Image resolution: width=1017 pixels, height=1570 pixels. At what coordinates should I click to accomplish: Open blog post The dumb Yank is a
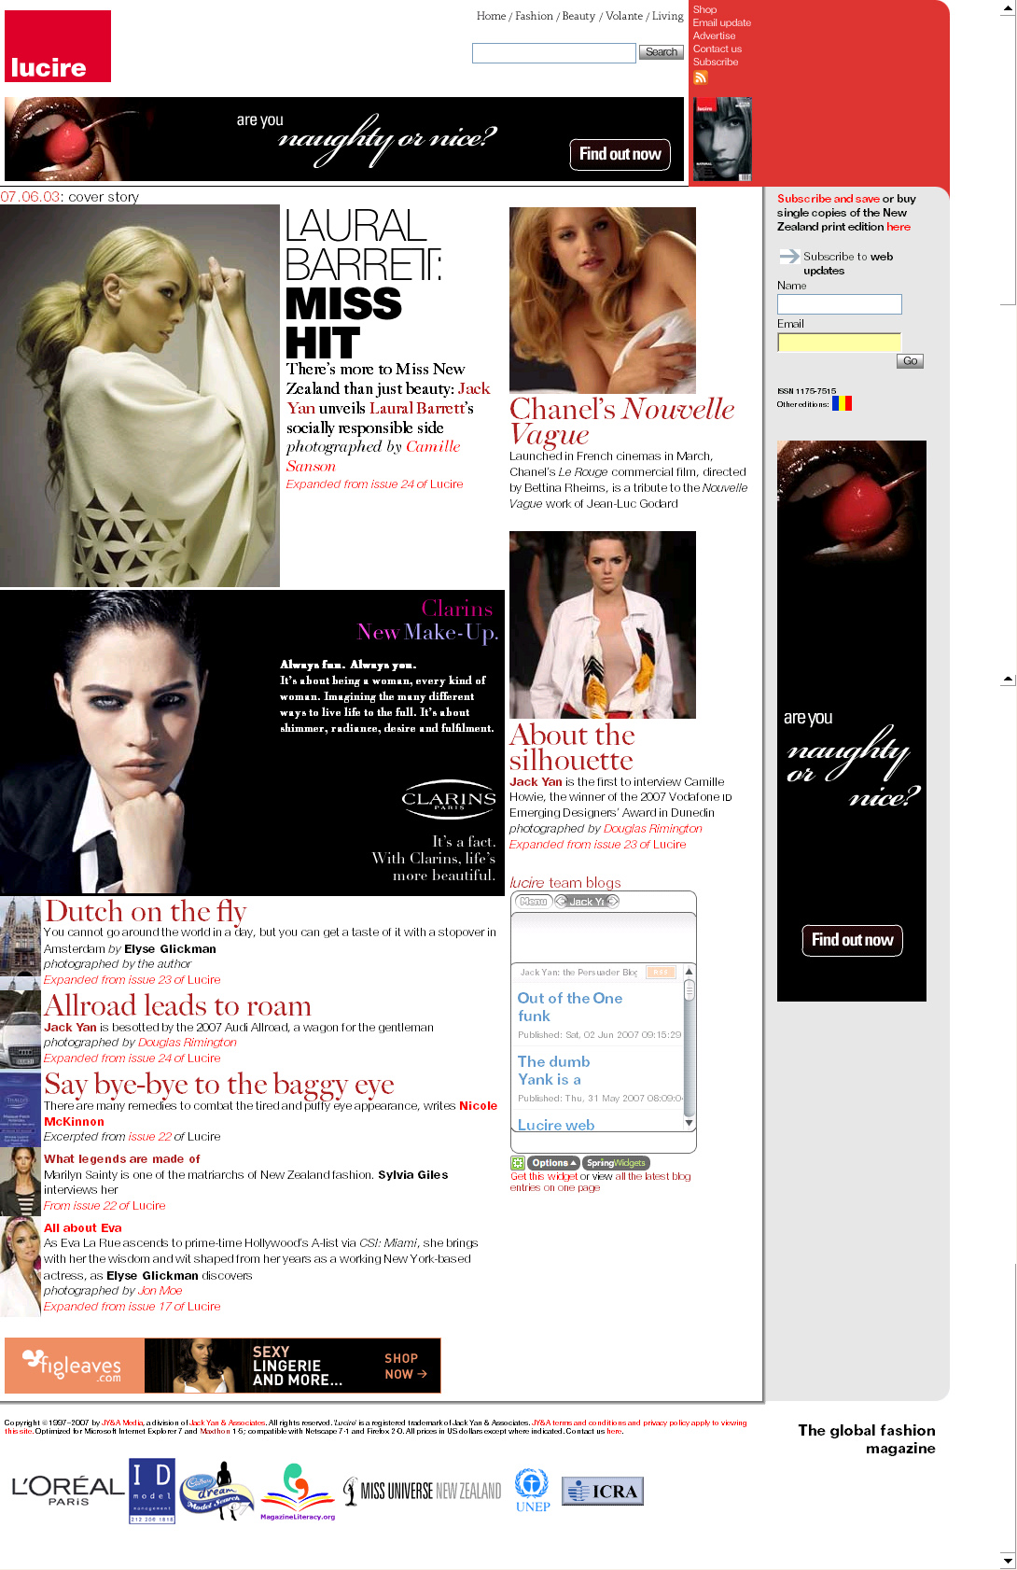click(x=553, y=1071)
